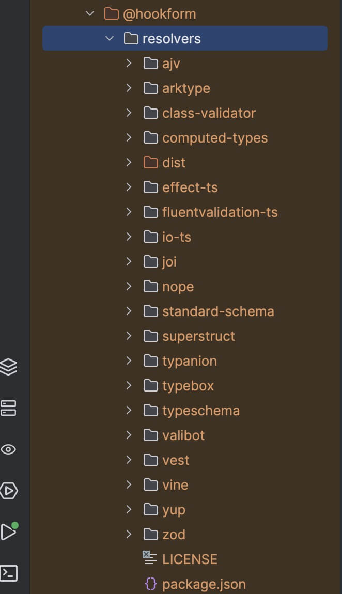This screenshot has height=594, width=342.
Task: Collapse the @hookform folder chevron
Action: click(90, 14)
